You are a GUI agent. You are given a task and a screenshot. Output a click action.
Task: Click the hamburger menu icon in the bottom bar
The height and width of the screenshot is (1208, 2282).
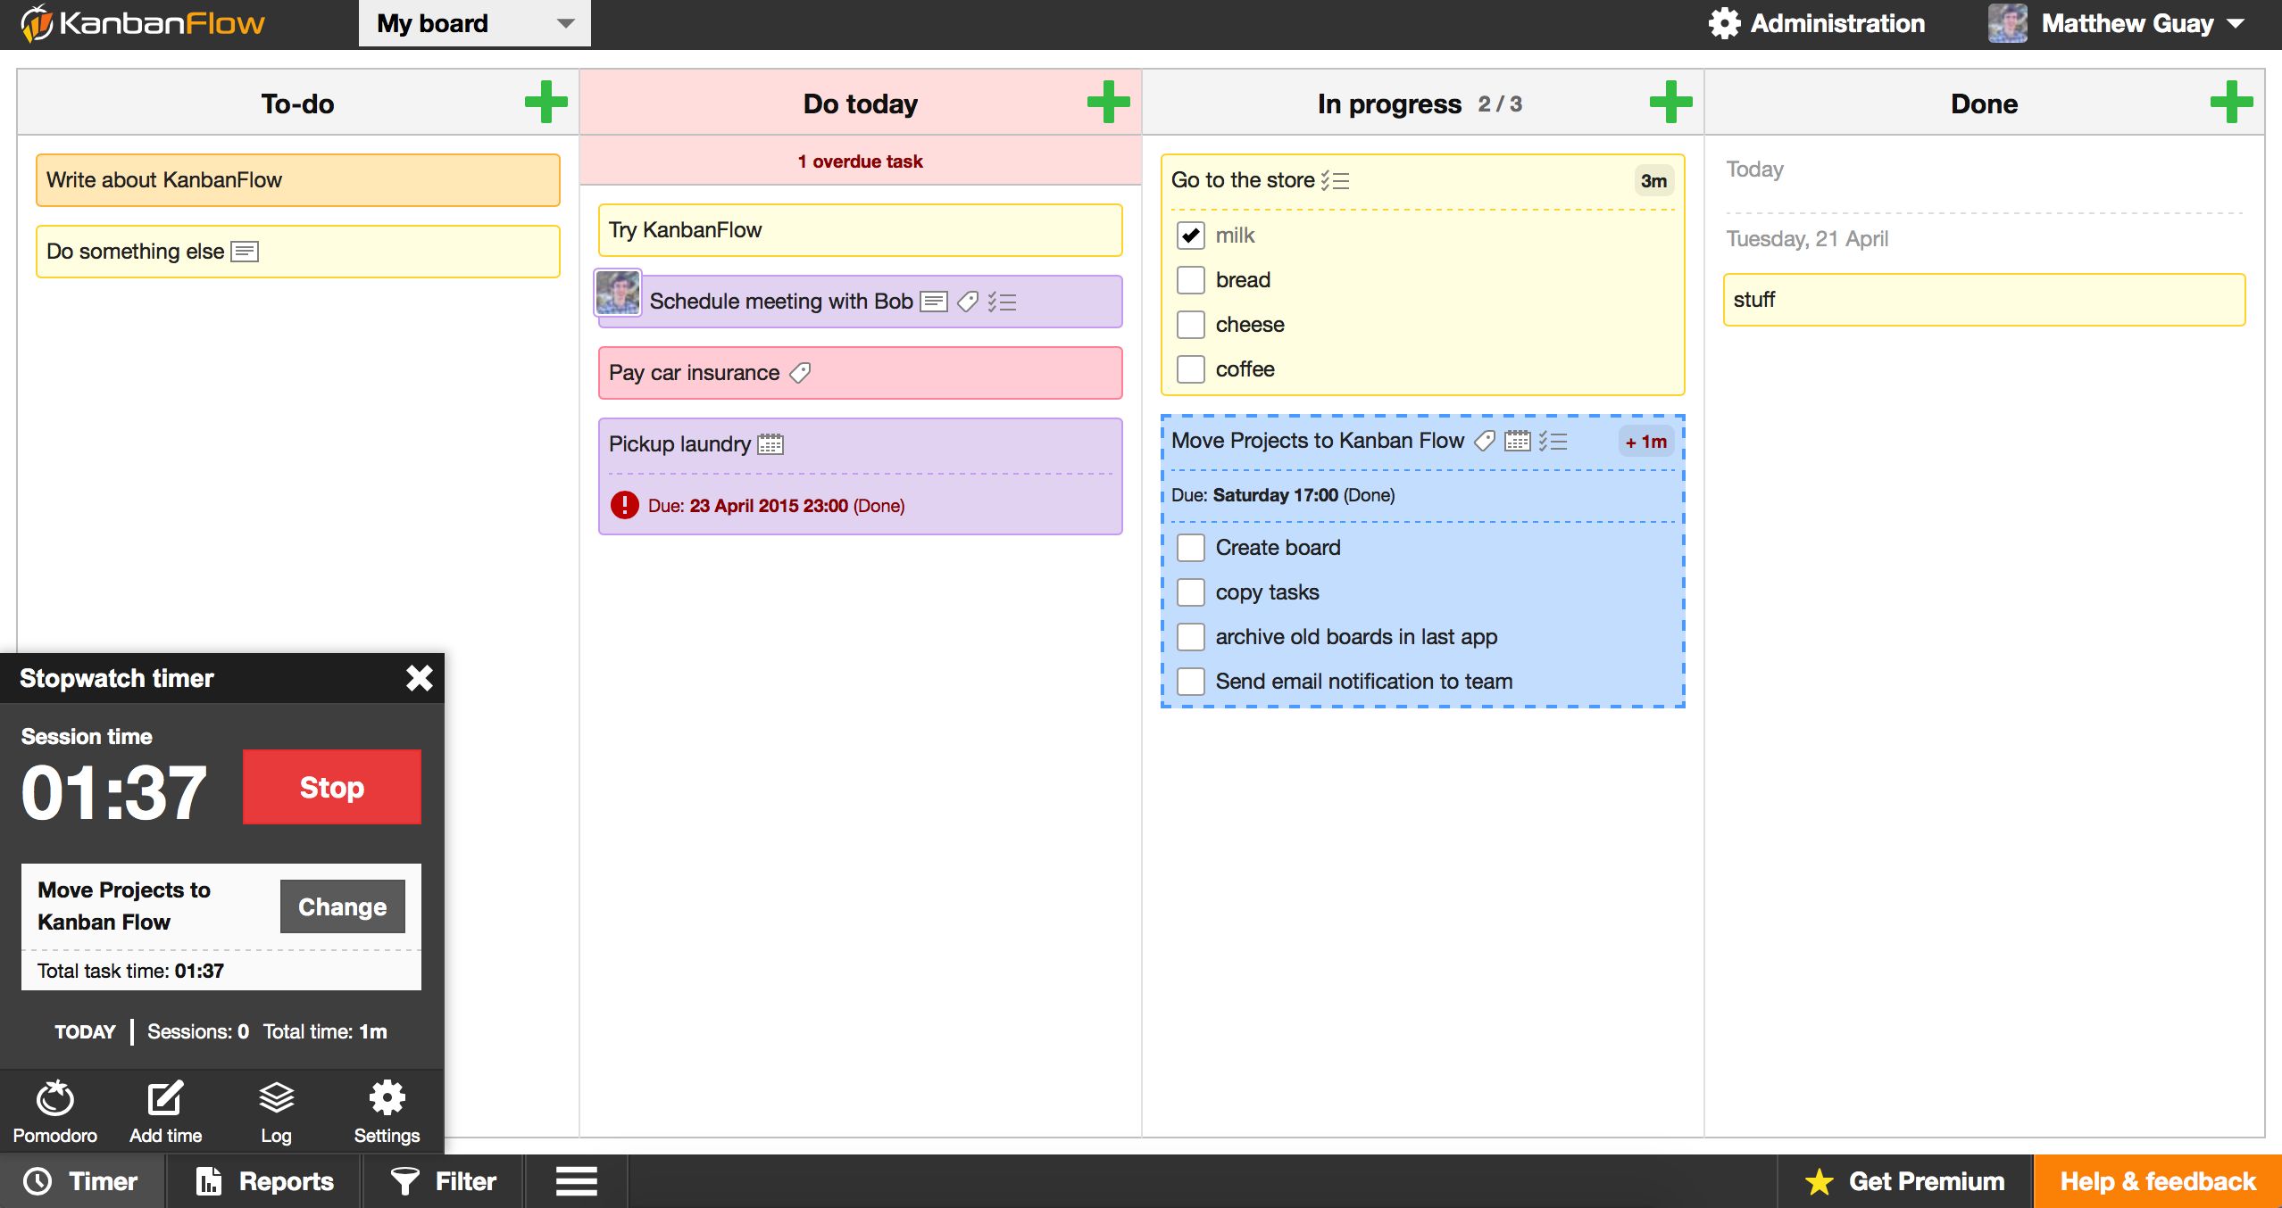(x=577, y=1181)
